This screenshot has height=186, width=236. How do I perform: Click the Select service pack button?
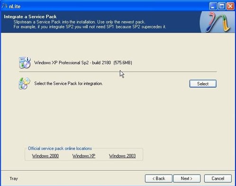coord(203,84)
